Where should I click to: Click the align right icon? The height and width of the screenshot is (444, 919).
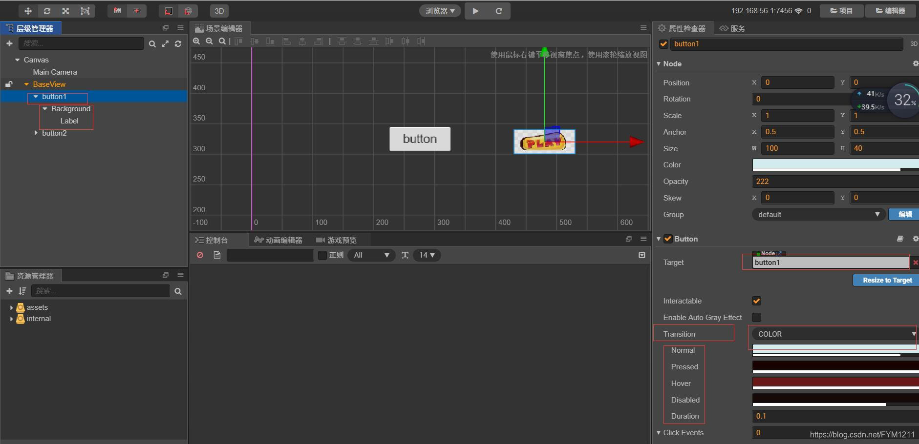[x=318, y=41]
